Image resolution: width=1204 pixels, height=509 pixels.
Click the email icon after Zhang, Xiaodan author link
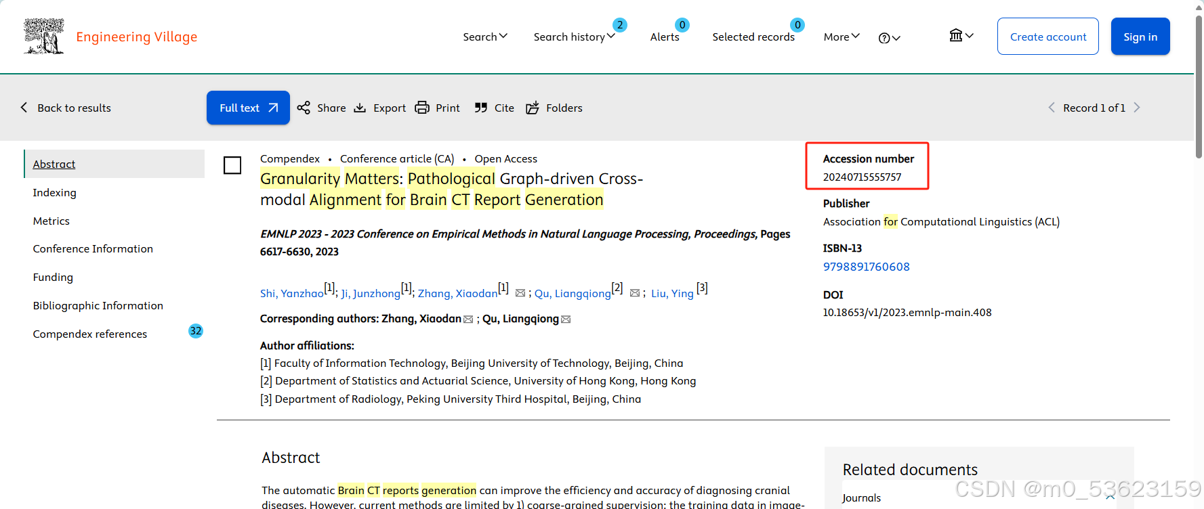[x=520, y=293]
